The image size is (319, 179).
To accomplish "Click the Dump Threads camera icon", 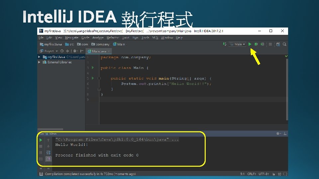I will pos(41,159).
